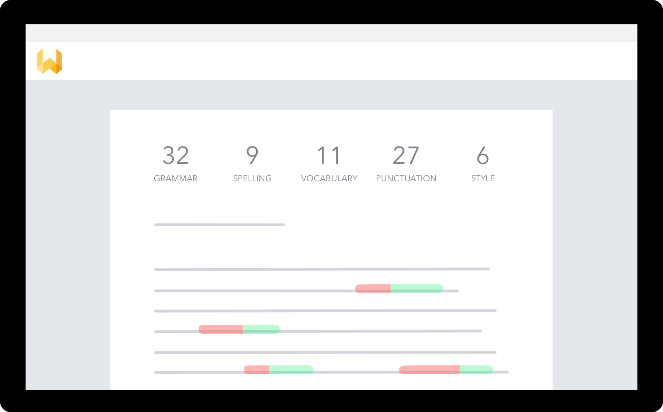The width and height of the screenshot is (663, 412).
Task: Click the Style category label
Action: pos(483,178)
